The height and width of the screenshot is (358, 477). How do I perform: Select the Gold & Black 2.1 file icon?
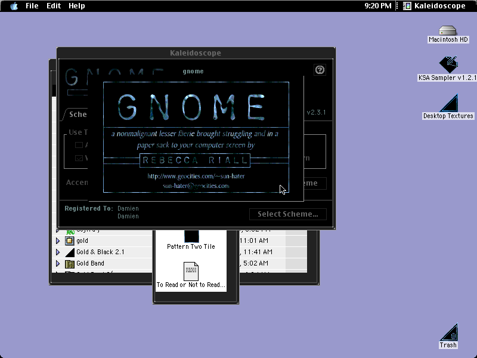click(70, 252)
